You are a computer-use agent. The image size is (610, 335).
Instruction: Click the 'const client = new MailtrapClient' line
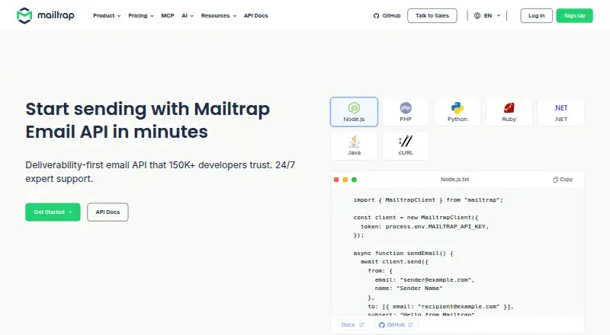click(416, 217)
